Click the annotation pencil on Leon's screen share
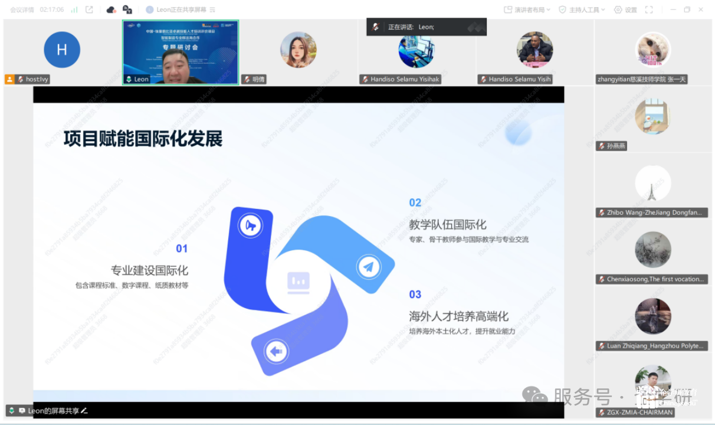715x425 pixels. pyautogui.click(x=84, y=410)
